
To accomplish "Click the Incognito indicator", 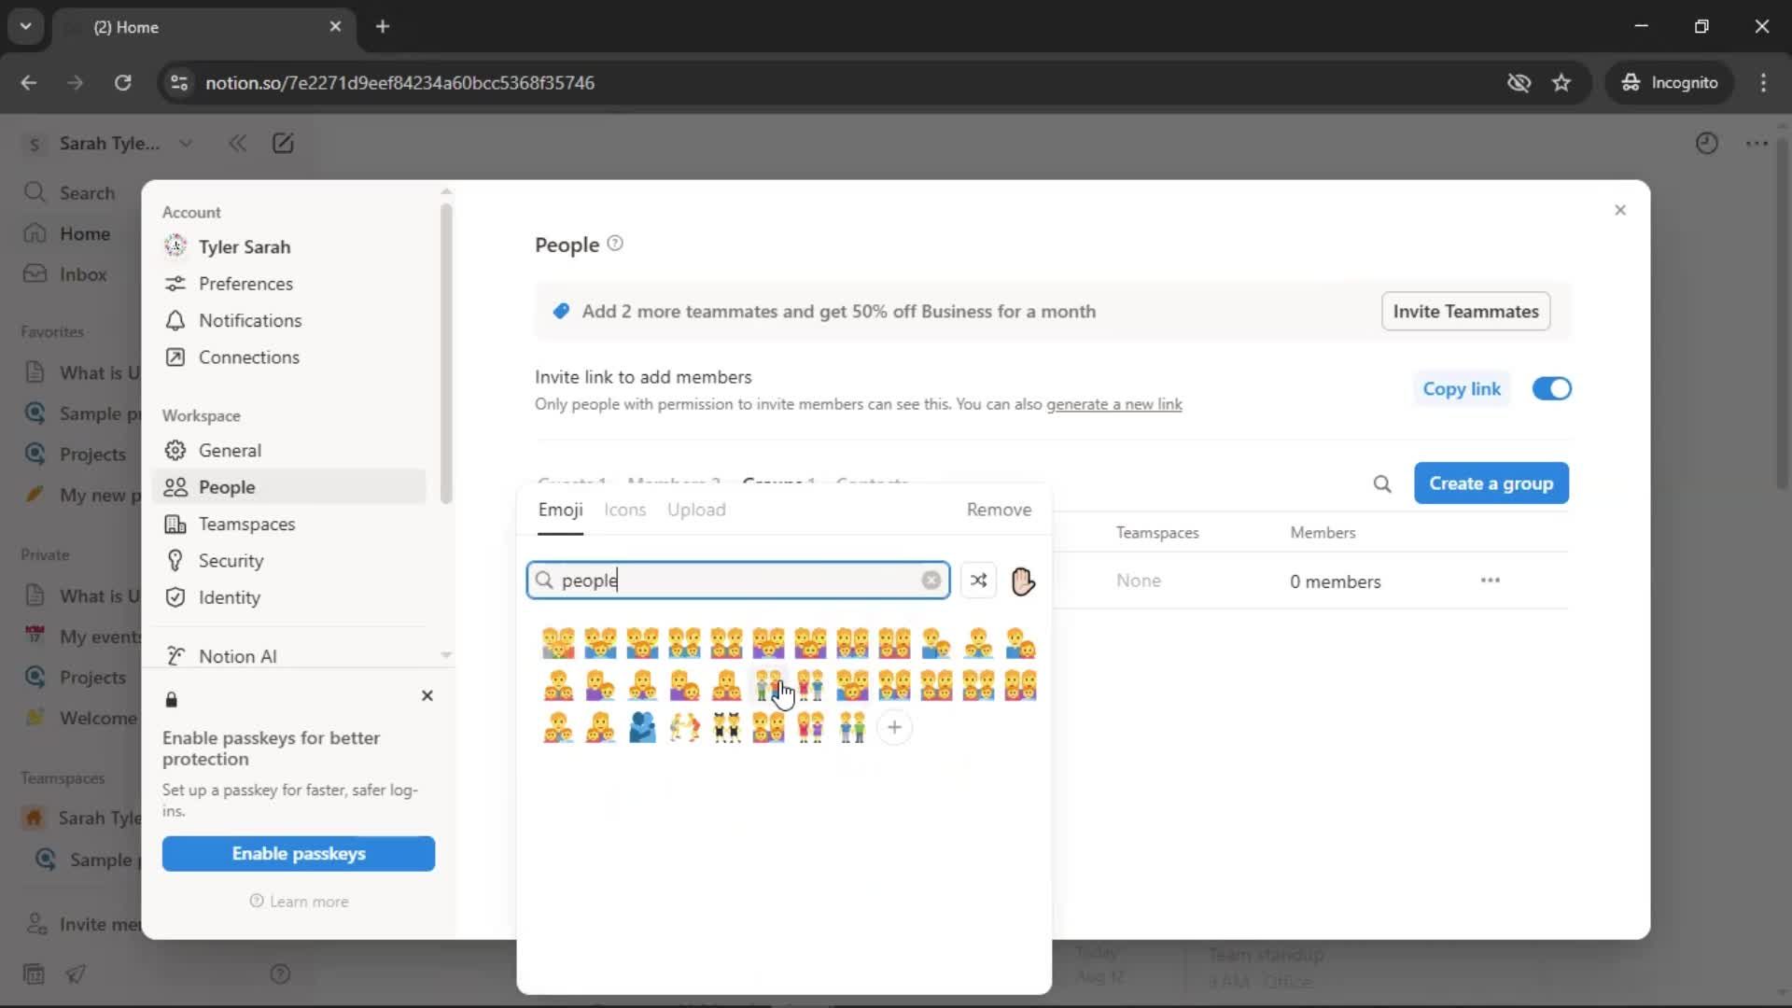I will [x=1670, y=82].
